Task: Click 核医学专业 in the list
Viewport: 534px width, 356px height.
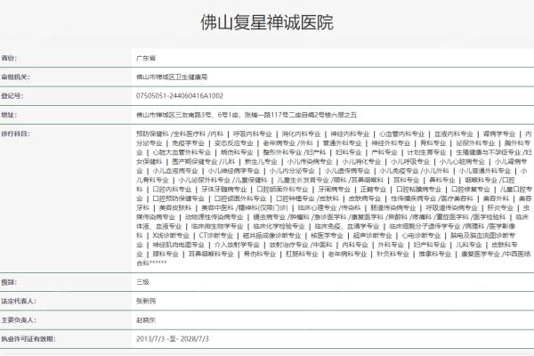Action: coord(327,235)
